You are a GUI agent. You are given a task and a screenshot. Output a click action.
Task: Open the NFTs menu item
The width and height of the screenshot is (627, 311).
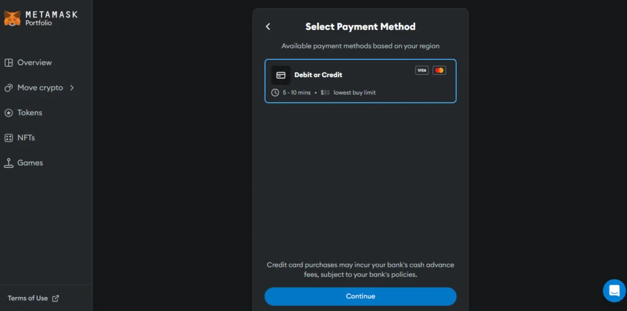[x=20, y=138]
